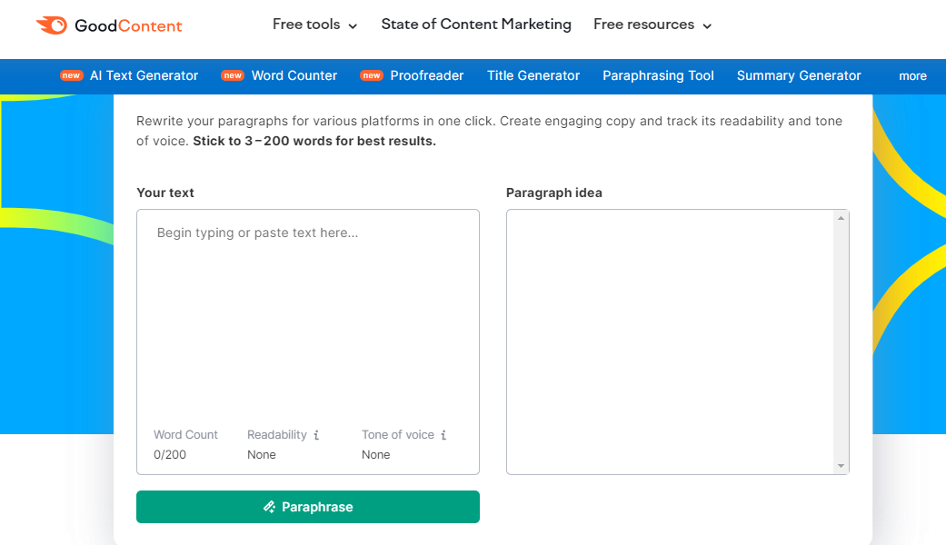
Task: Click the Paraphrase button
Action: point(307,507)
